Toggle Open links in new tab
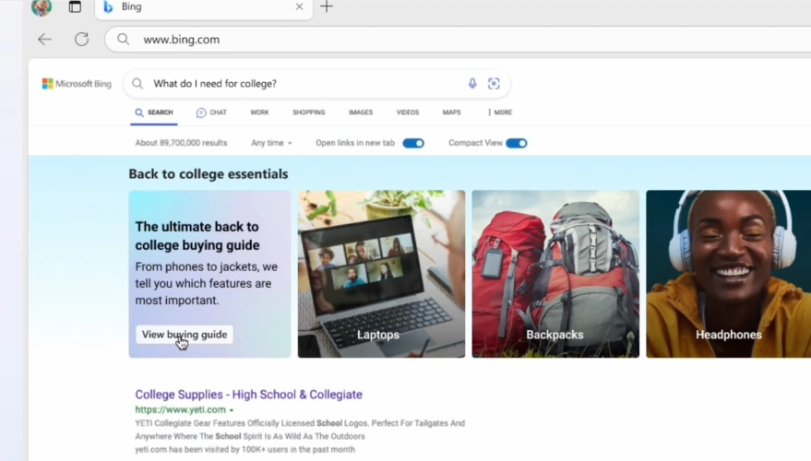 (x=412, y=143)
